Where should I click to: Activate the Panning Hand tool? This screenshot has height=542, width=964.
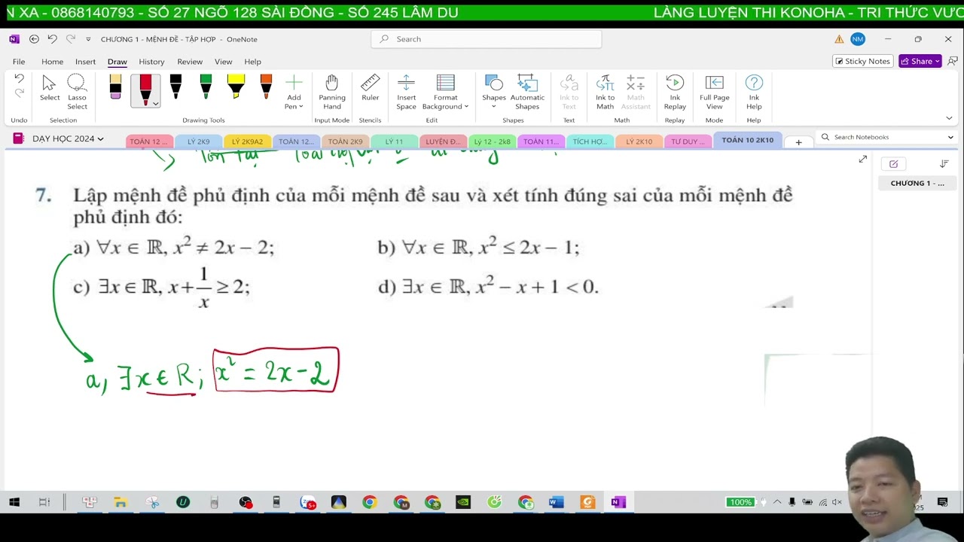tap(332, 92)
